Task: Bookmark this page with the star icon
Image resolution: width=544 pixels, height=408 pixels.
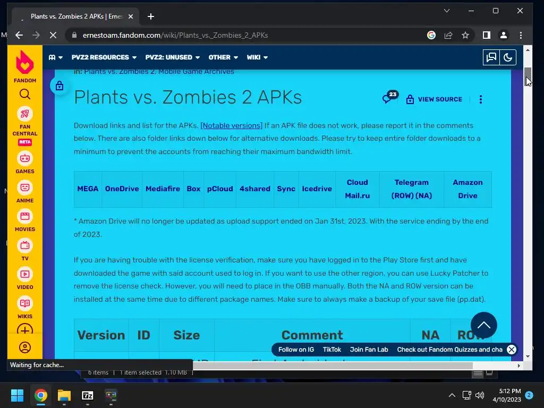Action: click(x=465, y=35)
